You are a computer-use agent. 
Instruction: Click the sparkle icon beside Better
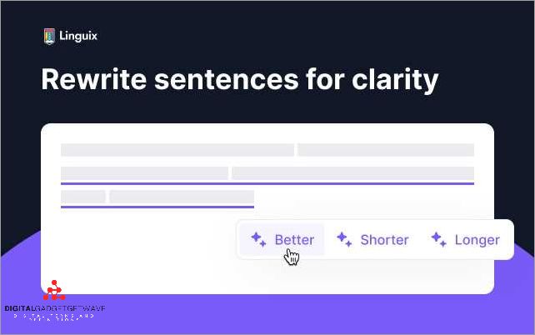click(x=258, y=239)
